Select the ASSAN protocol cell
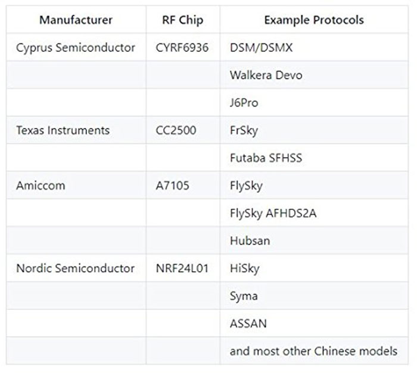Image resolution: width=417 pixels, height=373 pixels. 248,324
